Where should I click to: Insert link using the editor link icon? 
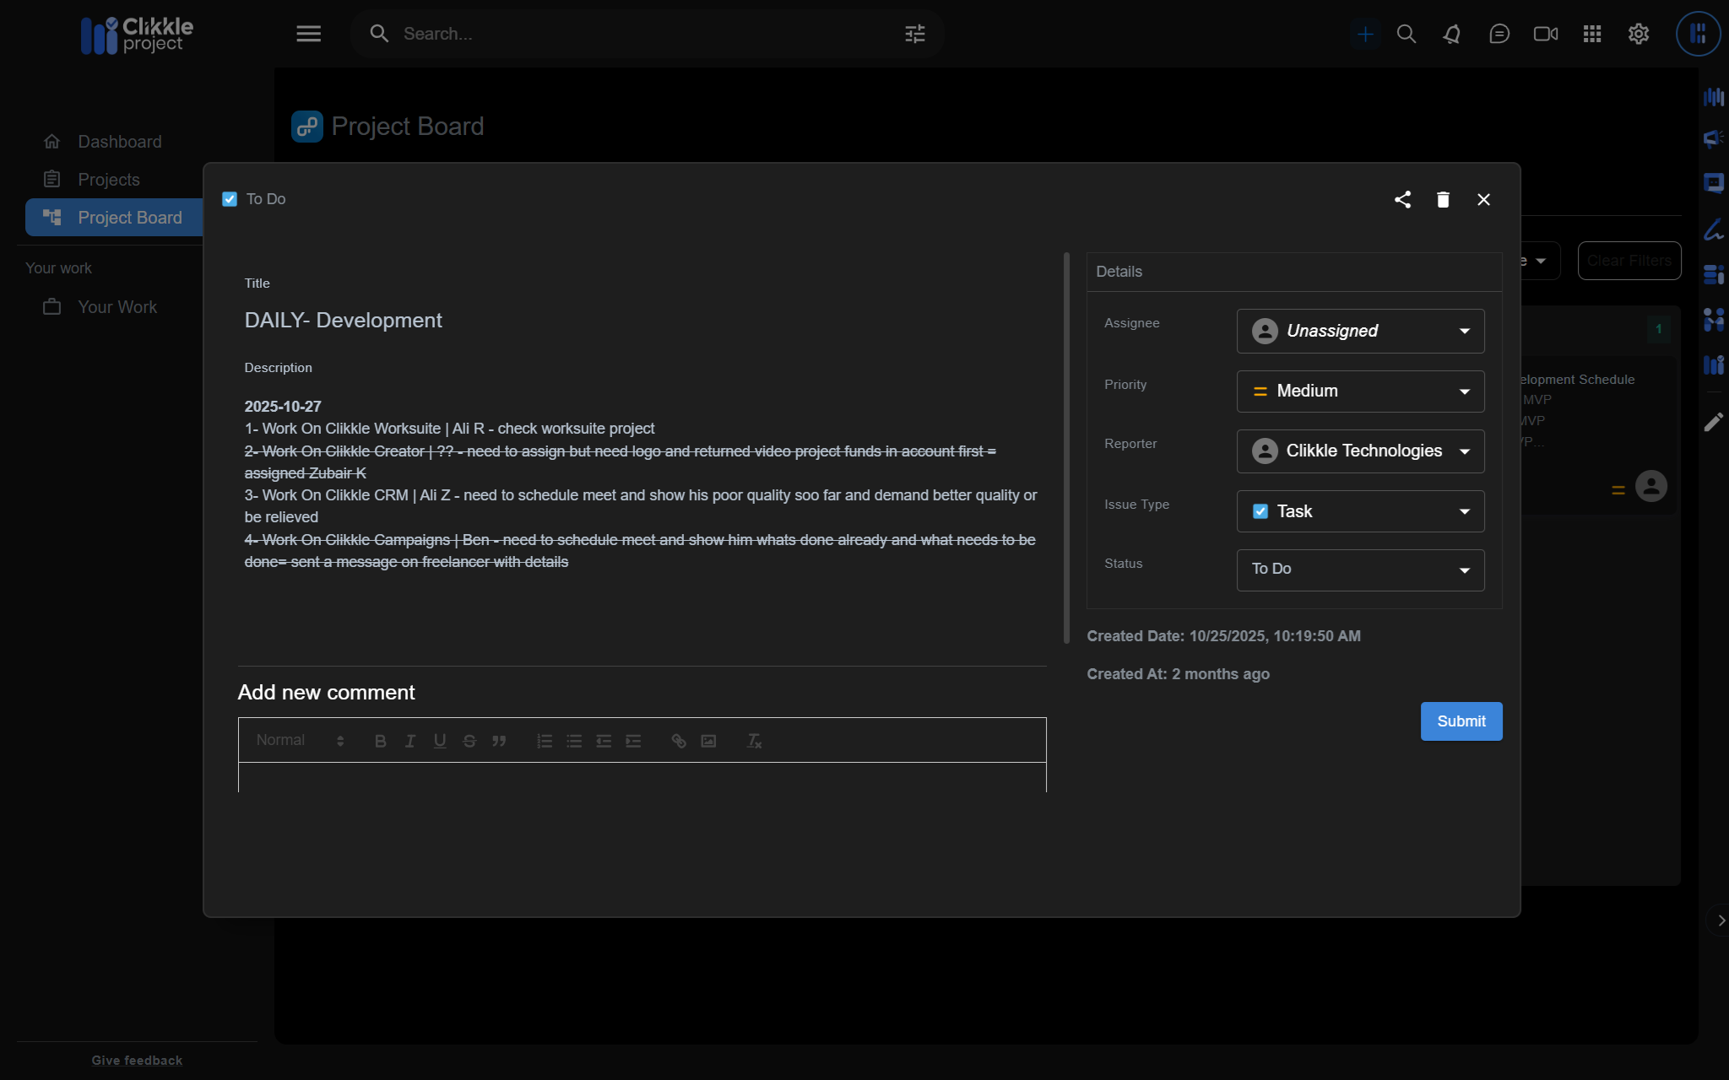point(678,741)
